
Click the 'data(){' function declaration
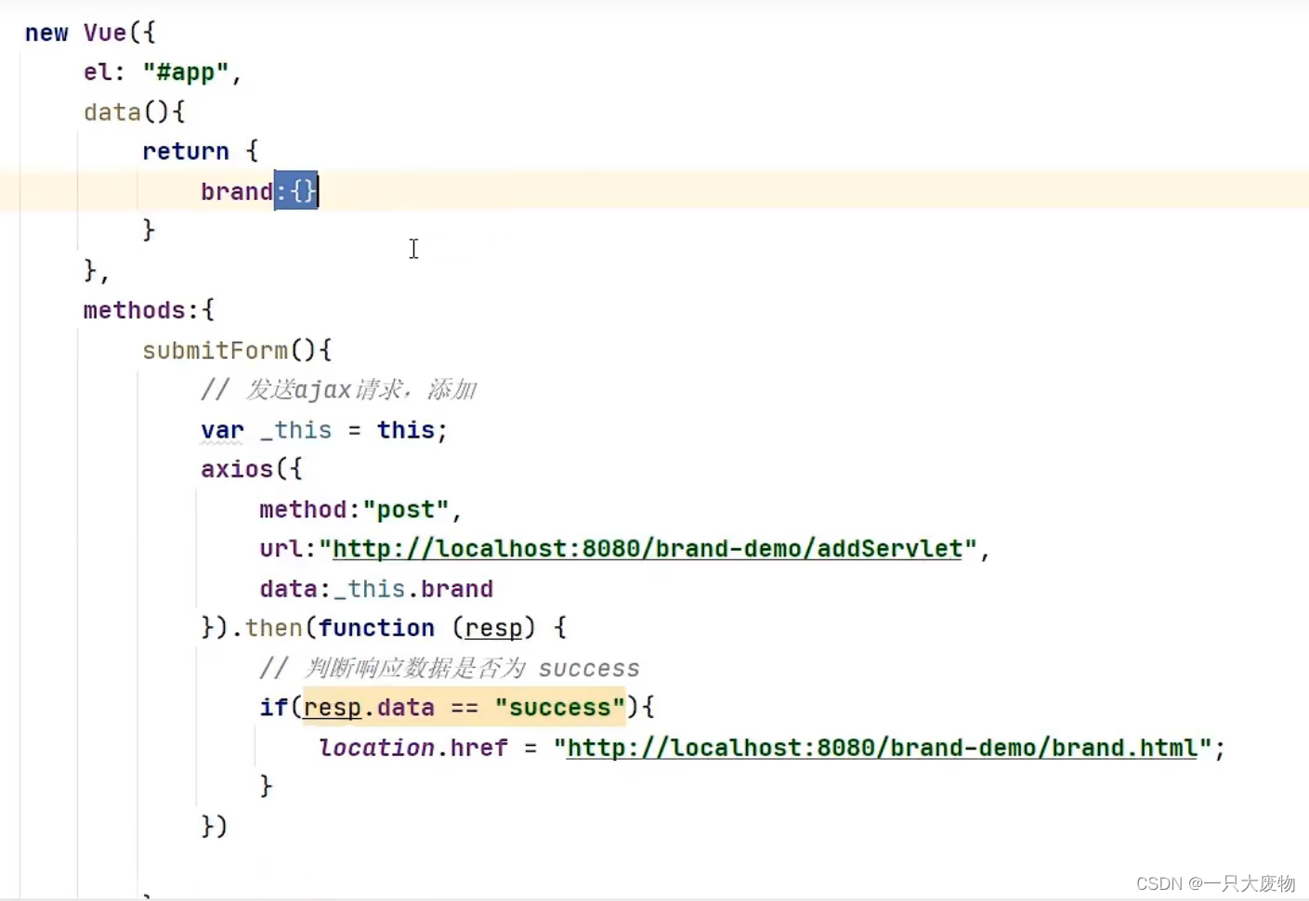134,112
